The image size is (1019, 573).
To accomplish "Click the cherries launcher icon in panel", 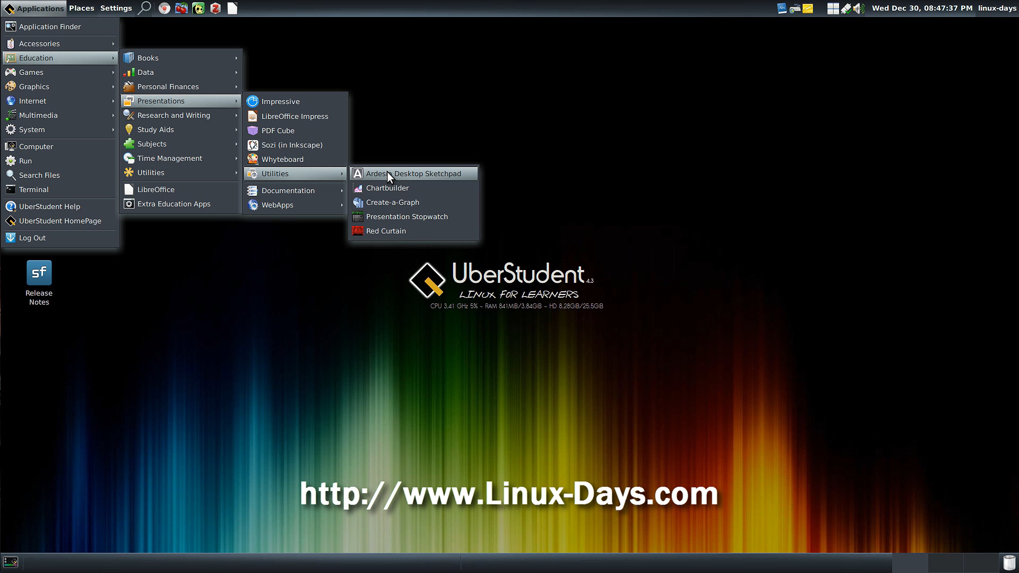I will click(x=182, y=8).
